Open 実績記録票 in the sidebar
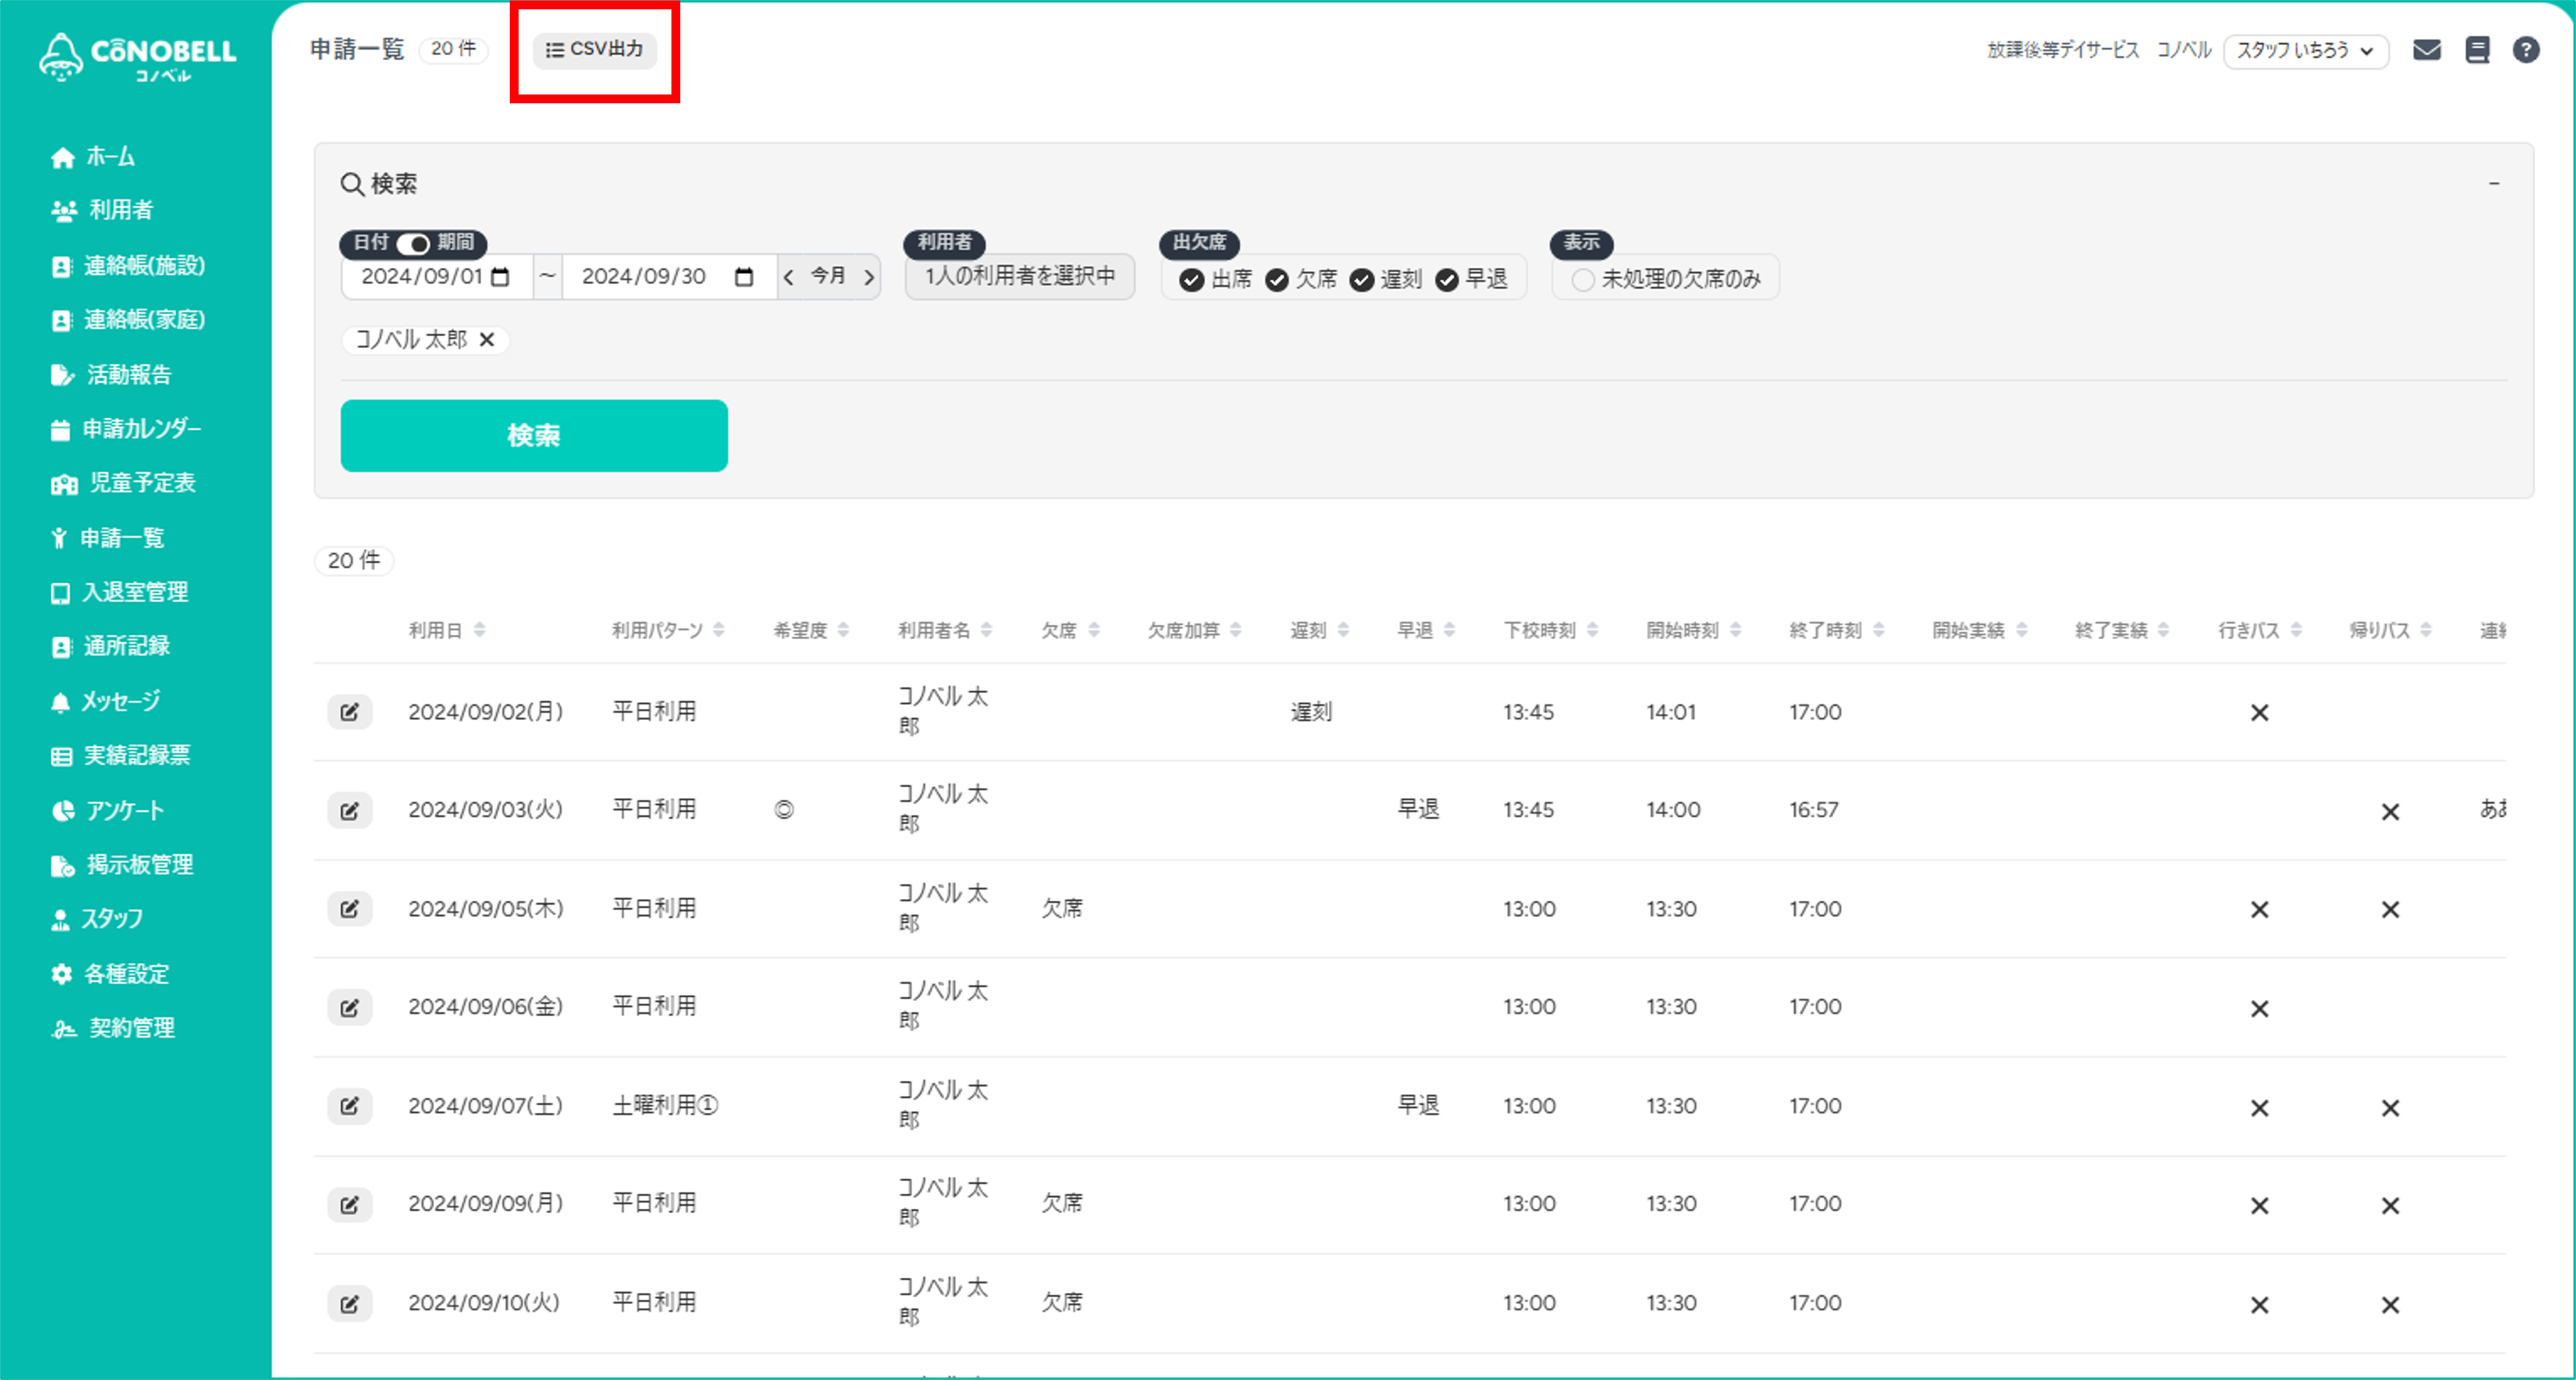This screenshot has height=1380, width=2576. [120, 755]
